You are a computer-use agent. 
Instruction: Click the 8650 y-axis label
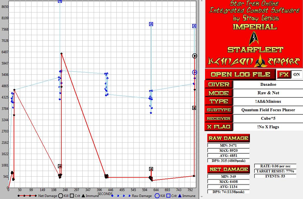5,7
